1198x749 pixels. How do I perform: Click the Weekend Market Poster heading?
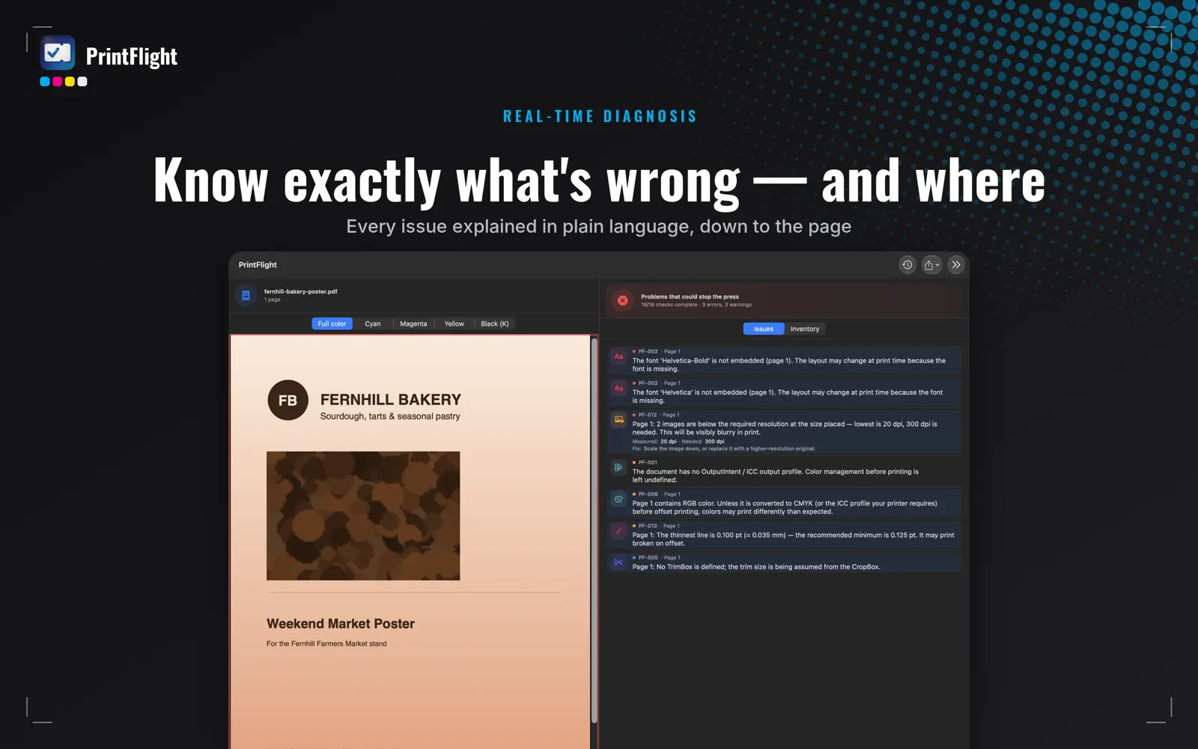(x=341, y=623)
